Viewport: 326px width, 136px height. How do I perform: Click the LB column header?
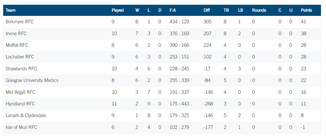tap(240, 10)
